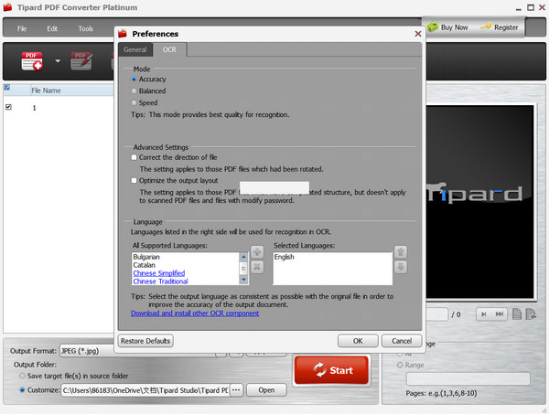
Task: Select Catalan in supported languages
Action: point(144,265)
